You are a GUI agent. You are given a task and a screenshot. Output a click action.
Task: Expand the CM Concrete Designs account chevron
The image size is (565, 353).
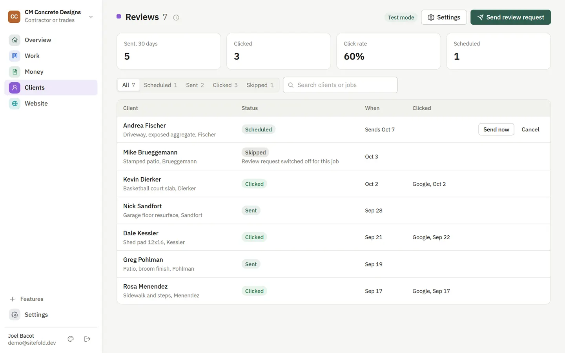(x=91, y=16)
